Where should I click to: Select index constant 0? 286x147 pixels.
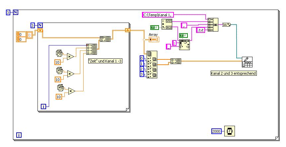click(142, 58)
